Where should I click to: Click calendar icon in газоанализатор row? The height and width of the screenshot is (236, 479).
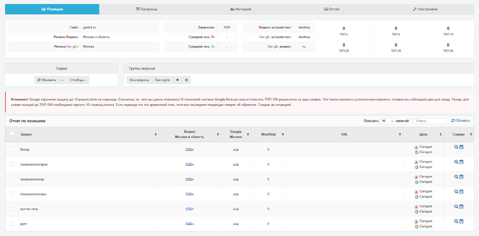click(x=461, y=176)
